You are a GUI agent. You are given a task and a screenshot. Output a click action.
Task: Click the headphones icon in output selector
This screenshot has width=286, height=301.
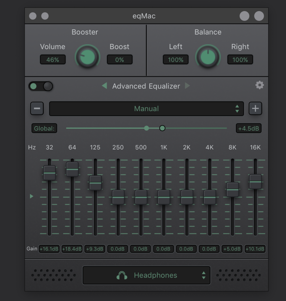coord(122,275)
